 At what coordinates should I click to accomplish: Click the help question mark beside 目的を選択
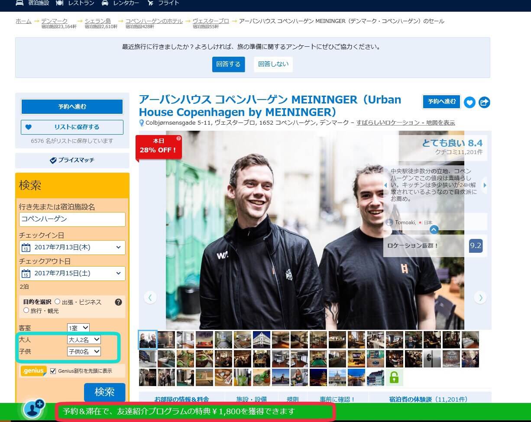[118, 302]
